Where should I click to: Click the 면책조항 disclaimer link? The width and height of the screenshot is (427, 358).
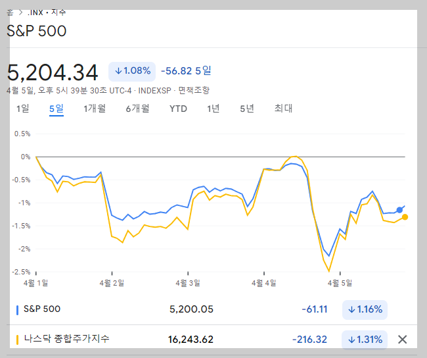[194, 90]
